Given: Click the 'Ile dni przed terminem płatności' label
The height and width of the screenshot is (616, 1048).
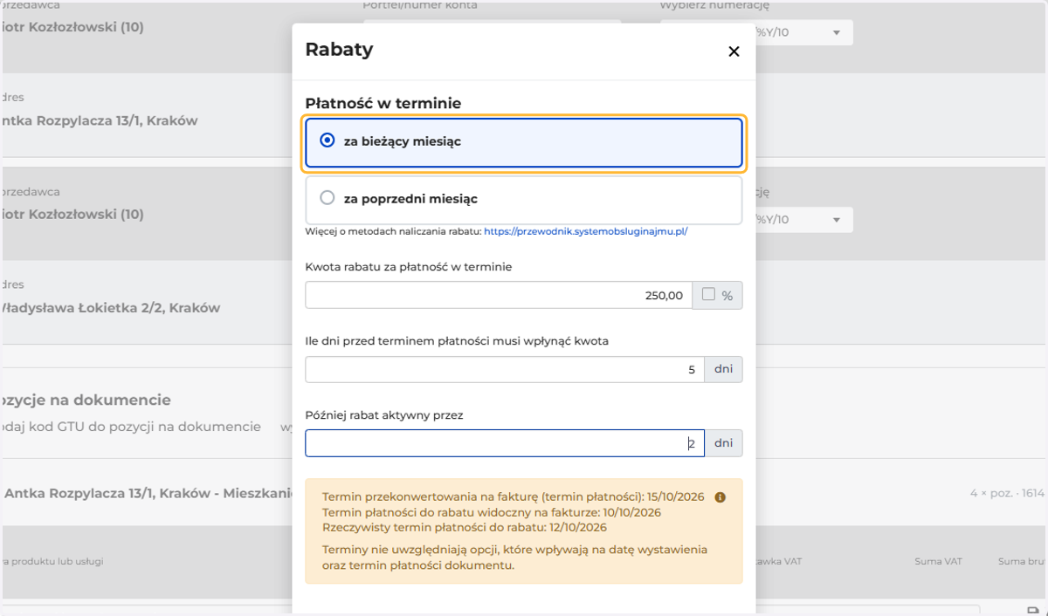Looking at the screenshot, I should (457, 341).
